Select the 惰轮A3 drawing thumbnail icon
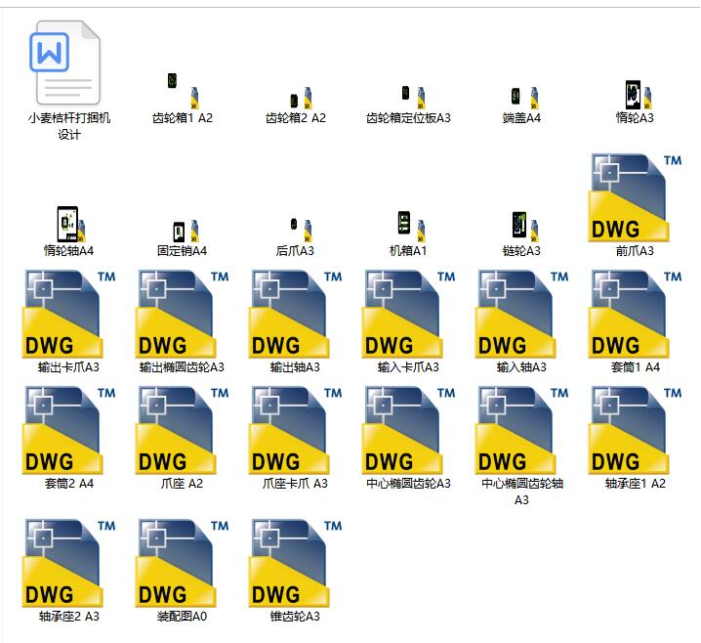 click(639, 95)
